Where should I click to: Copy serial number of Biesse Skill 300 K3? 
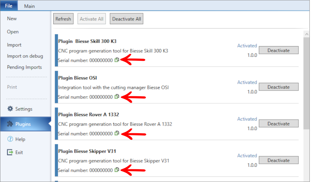click(117, 60)
